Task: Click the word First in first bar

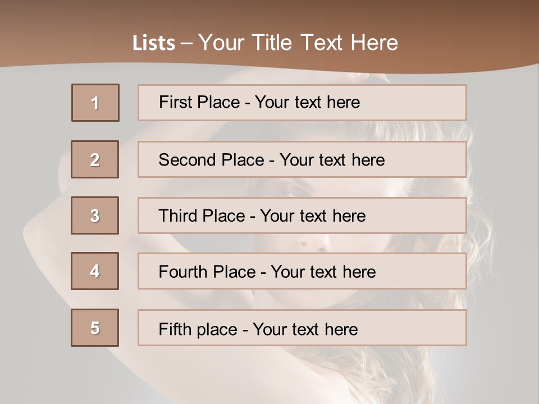Action: point(174,102)
